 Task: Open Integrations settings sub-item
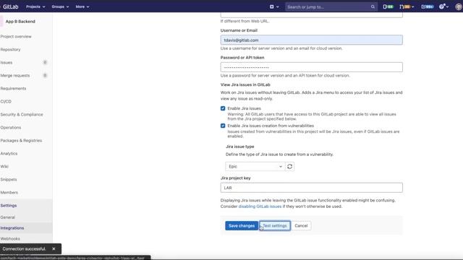pyautogui.click(x=12, y=228)
